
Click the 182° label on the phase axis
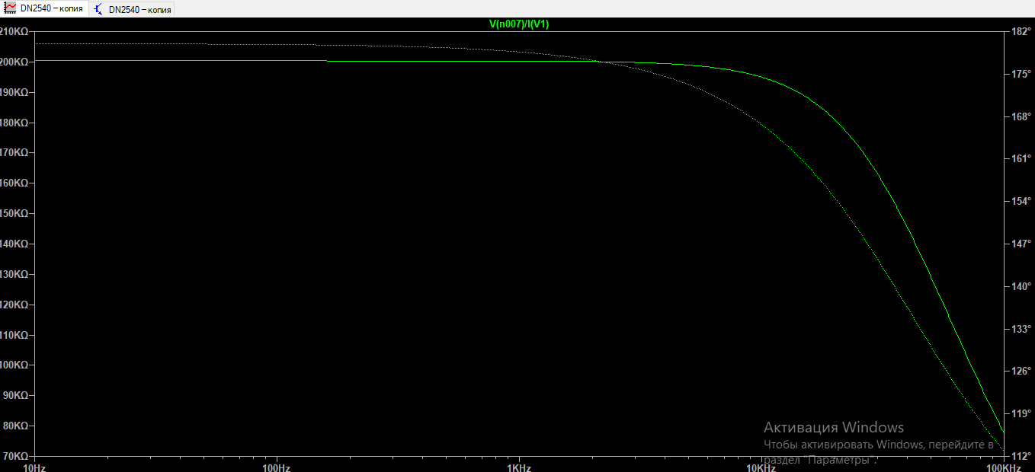click(1021, 31)
